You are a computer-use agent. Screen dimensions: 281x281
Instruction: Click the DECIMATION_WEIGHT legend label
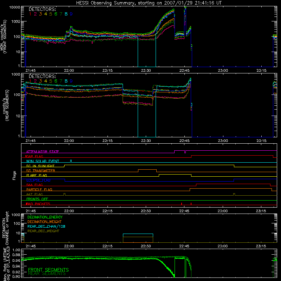click(x=45, y=222)
